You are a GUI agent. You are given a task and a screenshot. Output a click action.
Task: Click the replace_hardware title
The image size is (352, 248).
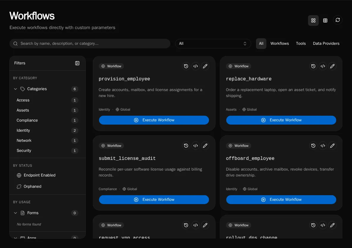tap(249, 79)
